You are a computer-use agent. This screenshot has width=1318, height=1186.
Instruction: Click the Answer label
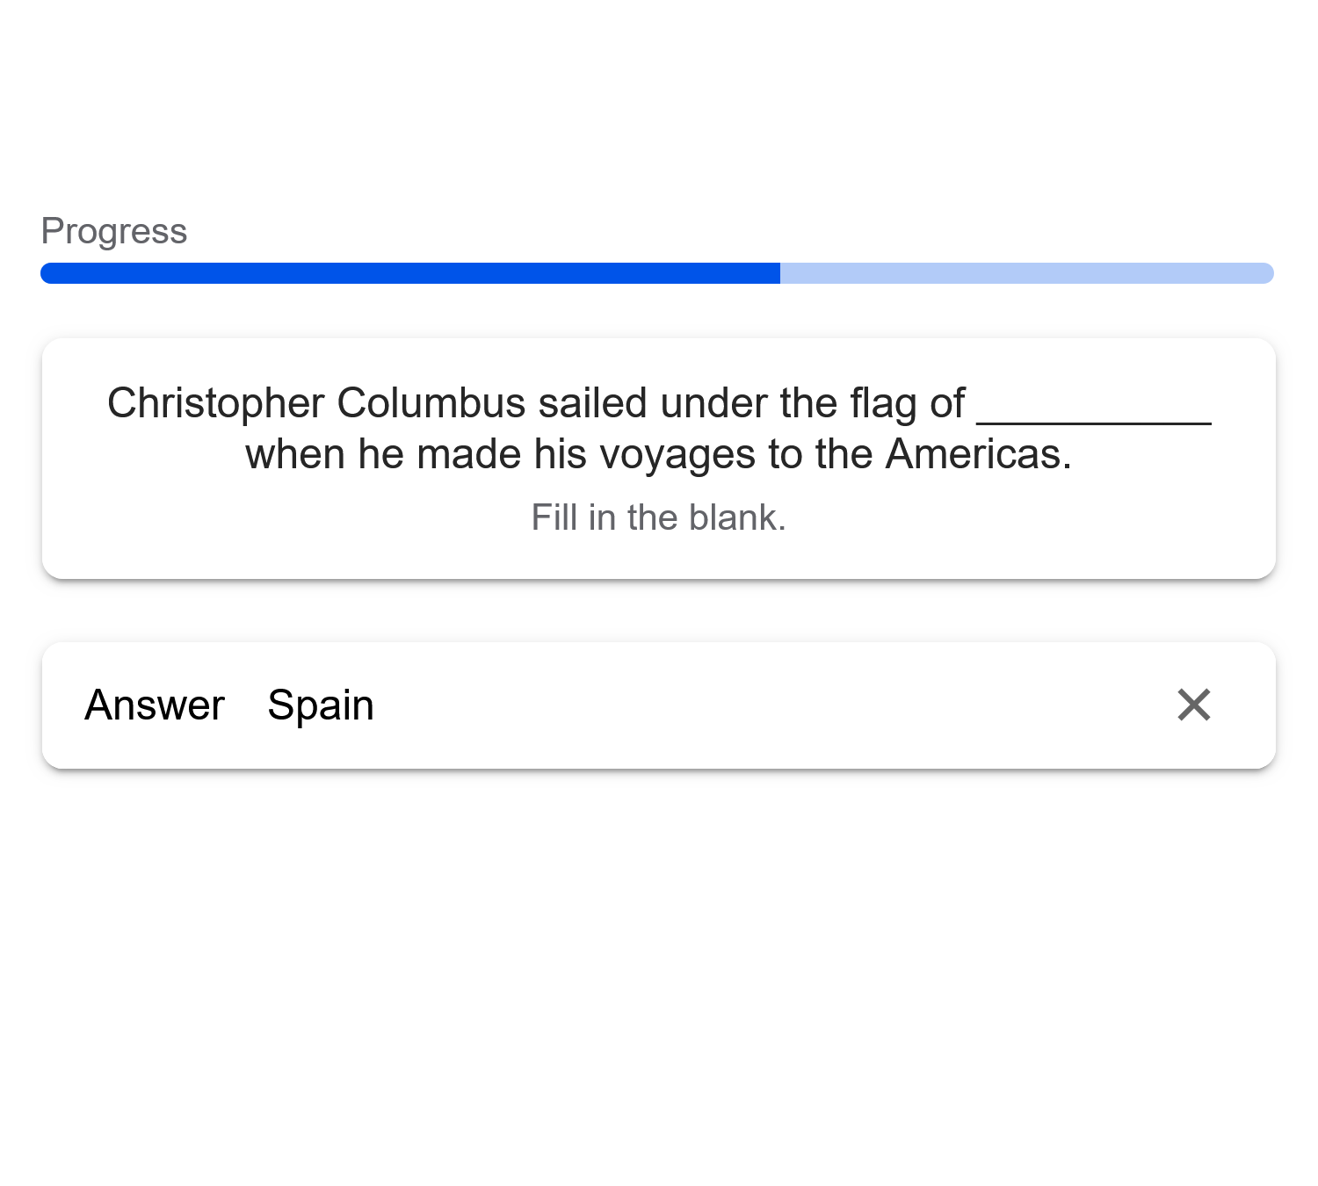[154, 705]
